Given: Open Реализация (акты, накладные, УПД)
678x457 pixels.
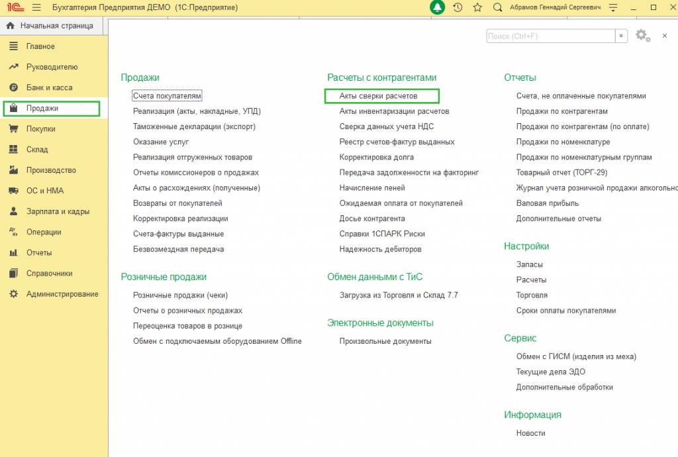Looking at the screenshot, I should point(197,111).
